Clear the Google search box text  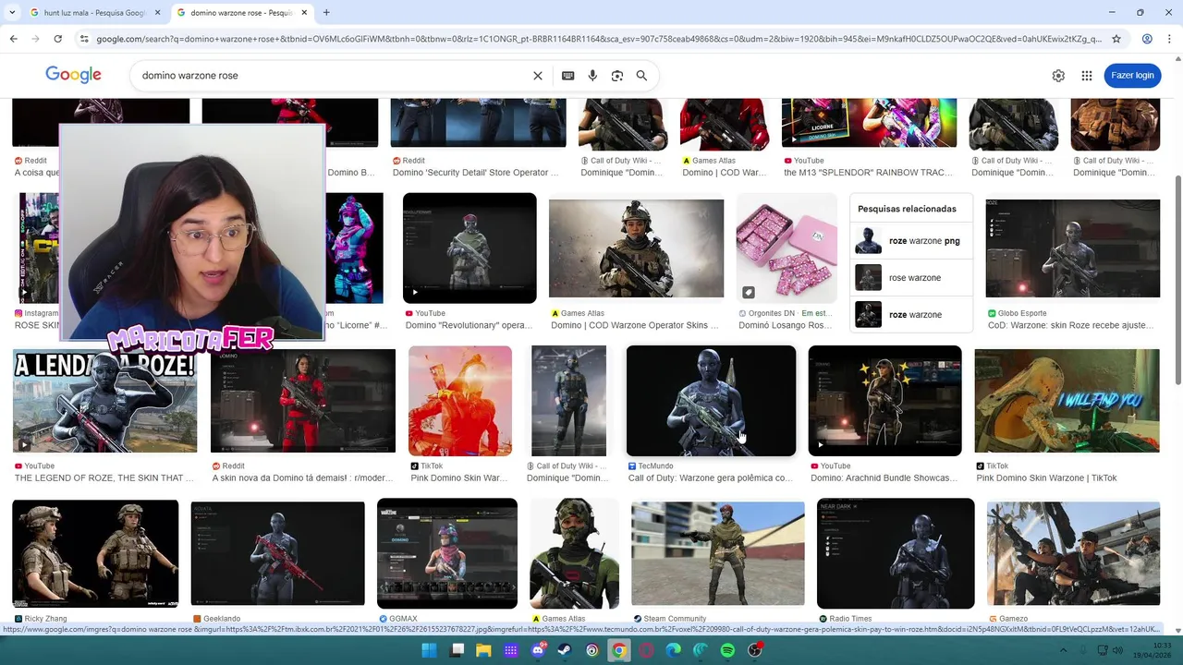tap(538, 76)
